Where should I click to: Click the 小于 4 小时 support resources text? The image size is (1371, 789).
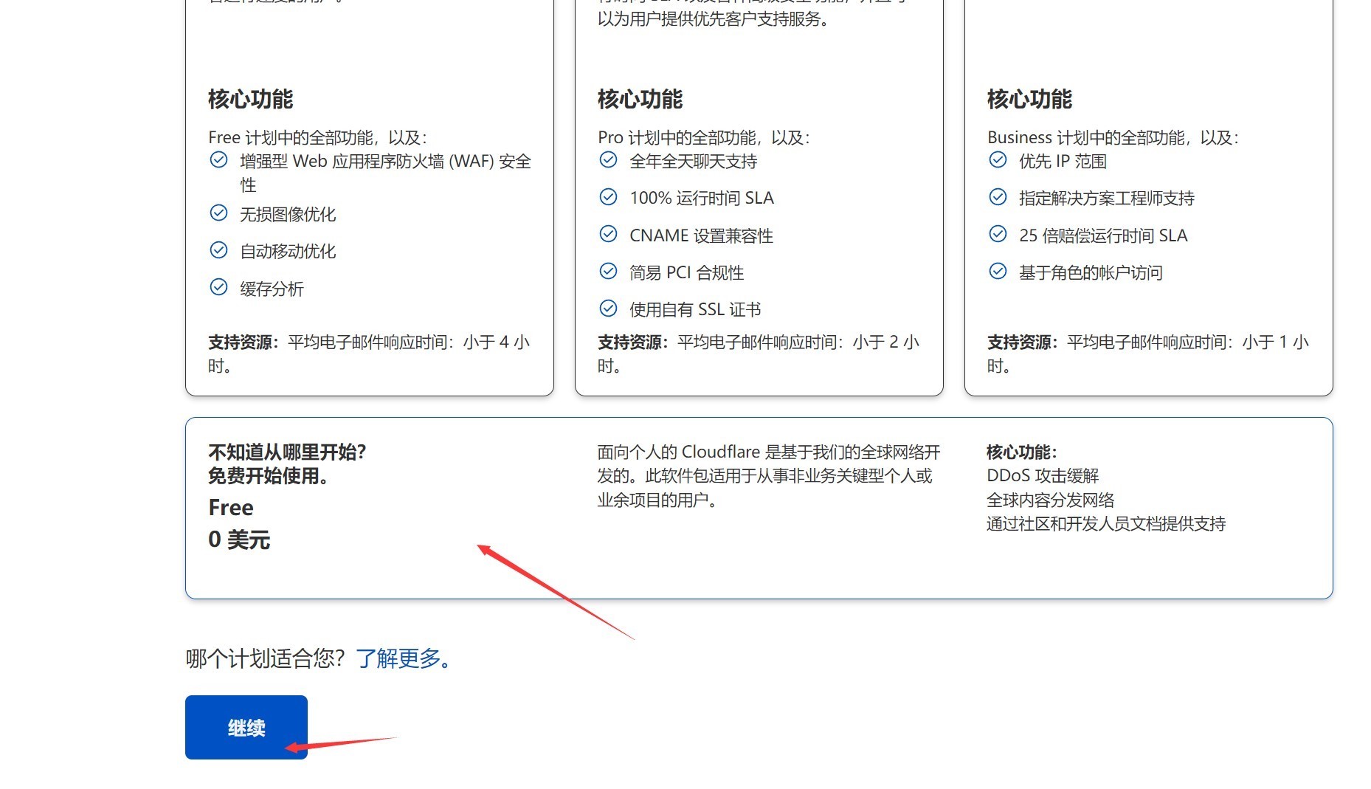click(369, 354)
